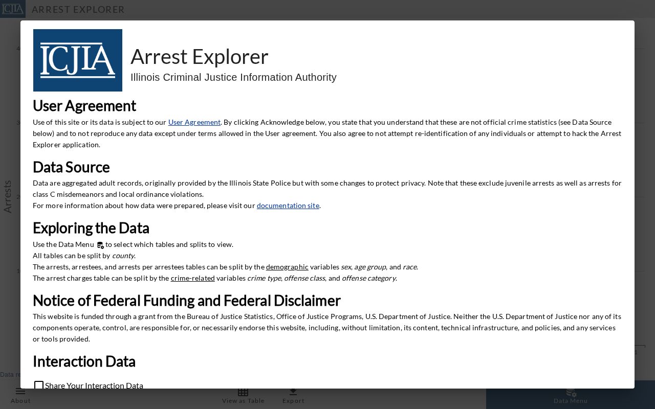Click the Data Source heading
Screen dimensions: 655x409
pyautogui.click(x=71, y=167)
